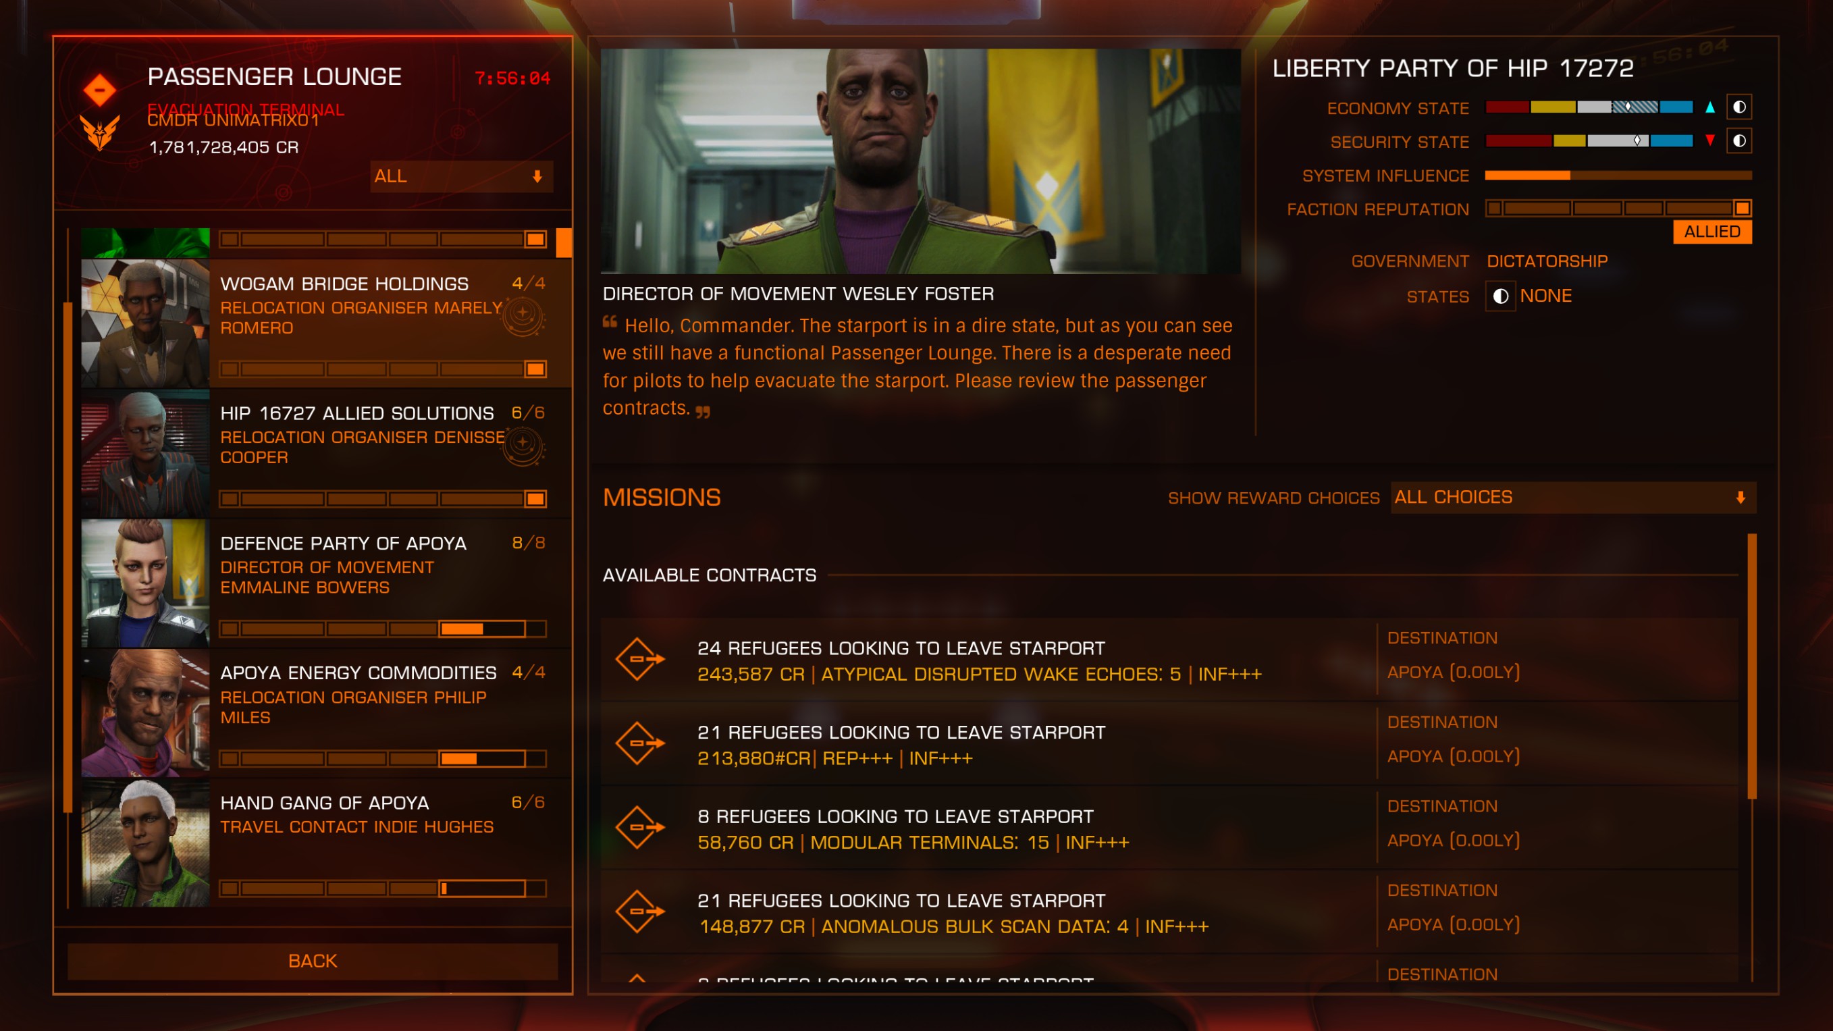
Task: Click the missions list vertical scrollbar
Action: point(1751,666)
